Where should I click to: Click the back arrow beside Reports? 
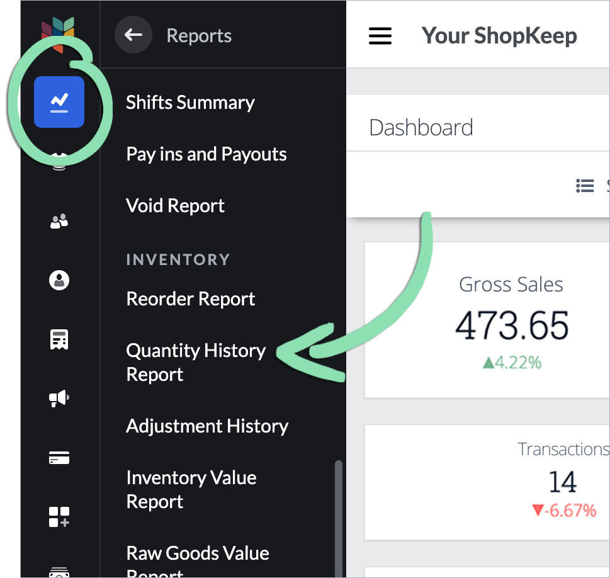tap(133, 35)
